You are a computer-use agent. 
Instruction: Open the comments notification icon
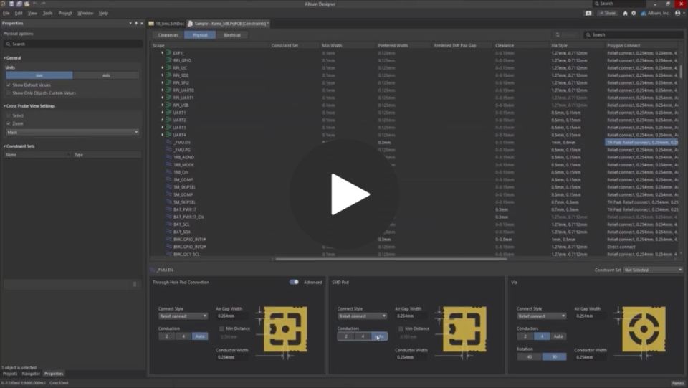point(588,13)
